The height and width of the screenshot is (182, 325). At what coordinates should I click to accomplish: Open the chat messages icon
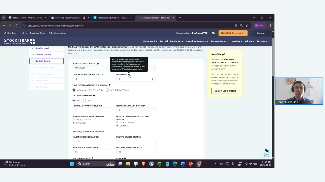click(213, 33)
